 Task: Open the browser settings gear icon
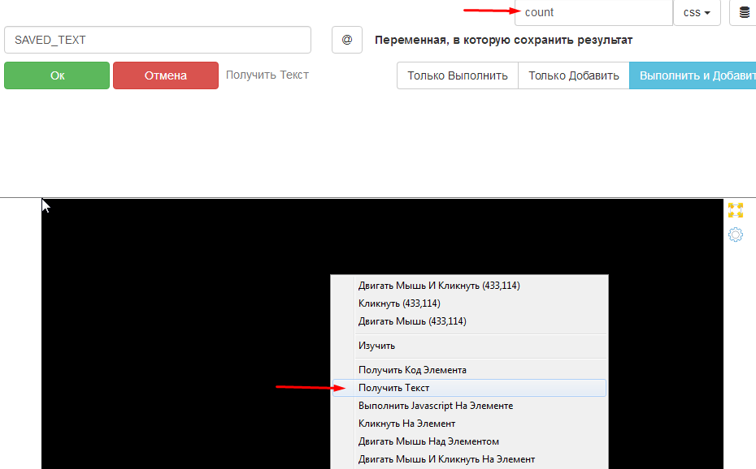tap(736, 235)
